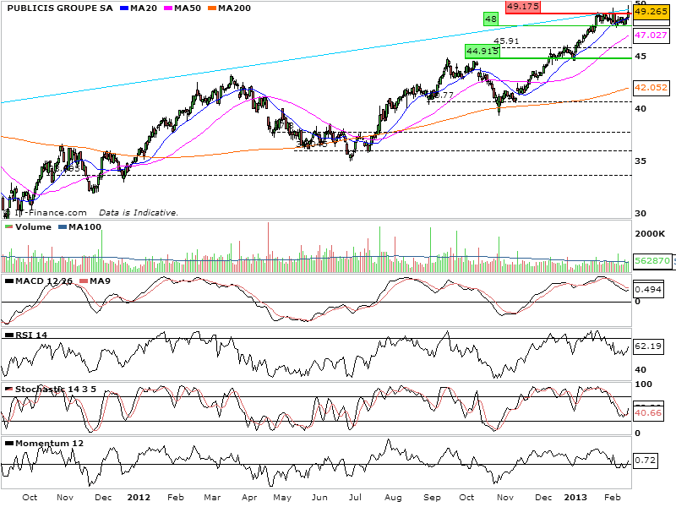Click the 35 price axis label
This screenshot has width=676, height=507.
pyautogui.click(x=641, y=161)
